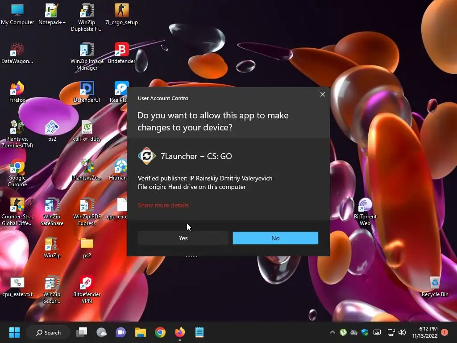This screenshot has height=343, width=457.
Task: Select the Google Chrome desktop shortcut
Action: click(17, 173)
